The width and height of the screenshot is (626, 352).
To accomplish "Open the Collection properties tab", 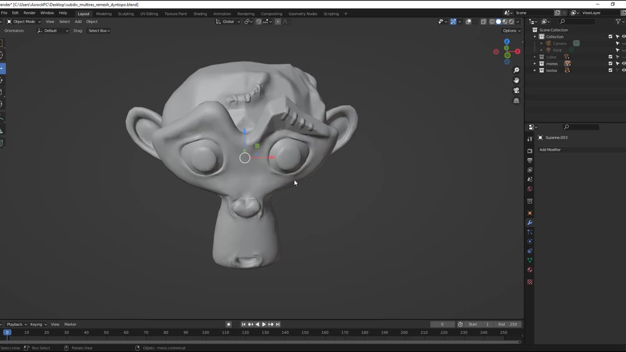I will pyautogui.click(x=530, y=201).
